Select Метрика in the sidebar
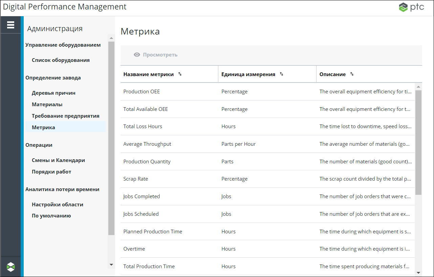The width and height of the screenshot is (434, 277). tap(66, 128)
